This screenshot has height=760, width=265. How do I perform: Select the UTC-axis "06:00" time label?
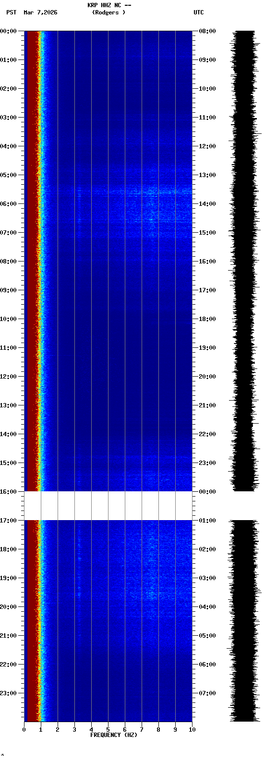(207, 665)
